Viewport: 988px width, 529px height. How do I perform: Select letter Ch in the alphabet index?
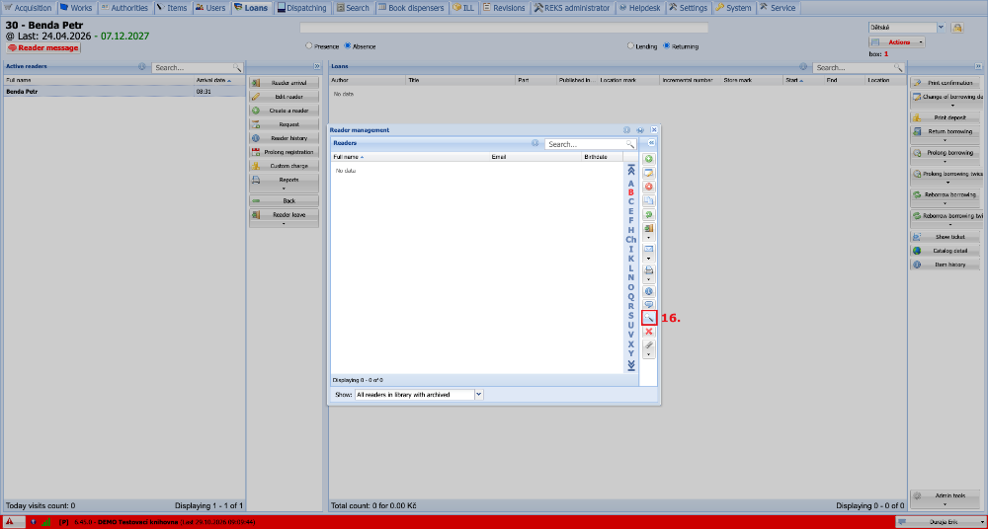click(x=630, y=239)
